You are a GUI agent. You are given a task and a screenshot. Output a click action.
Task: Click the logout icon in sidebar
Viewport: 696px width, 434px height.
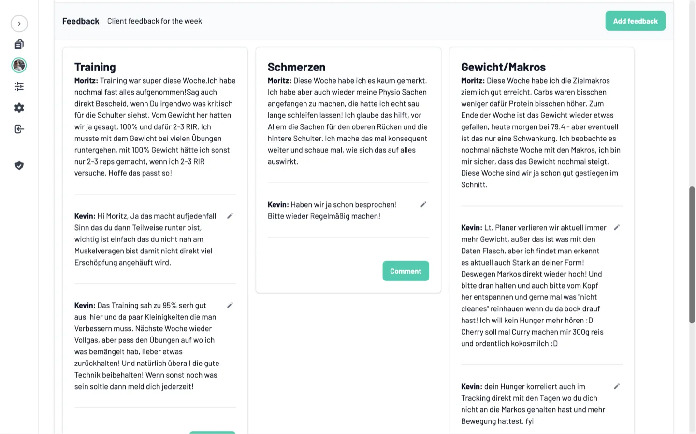point(19,129)
